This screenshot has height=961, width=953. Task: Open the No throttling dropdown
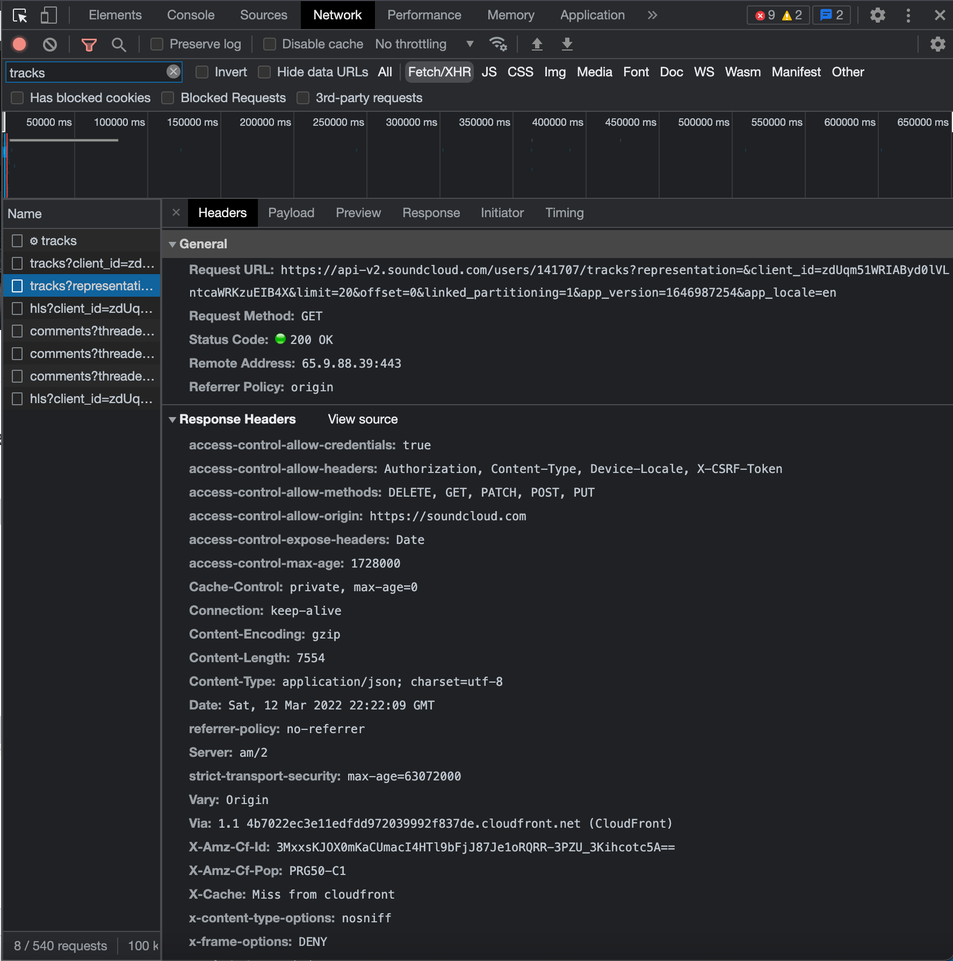coord(424,44)
